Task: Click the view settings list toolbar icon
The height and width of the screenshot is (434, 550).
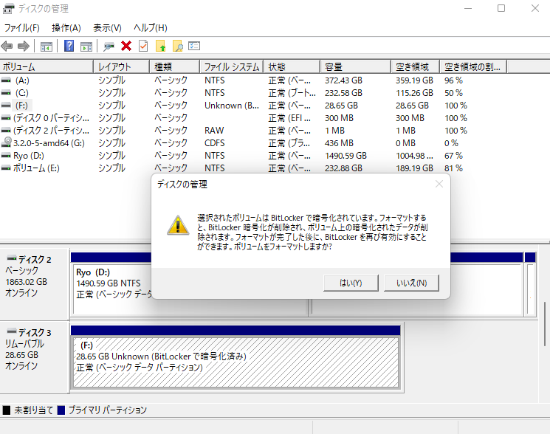Action: point(194,46)
